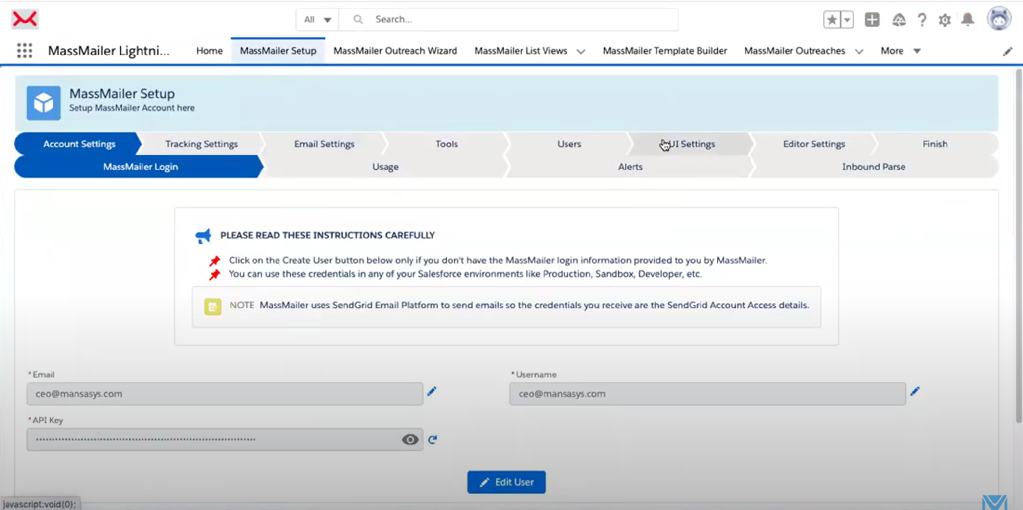This screenshot has width=1023, height=510.
Task: Click "PLEASE READ THESE INSTRUCTIONS CAREFULLY" heading
Action: point(327,235)
